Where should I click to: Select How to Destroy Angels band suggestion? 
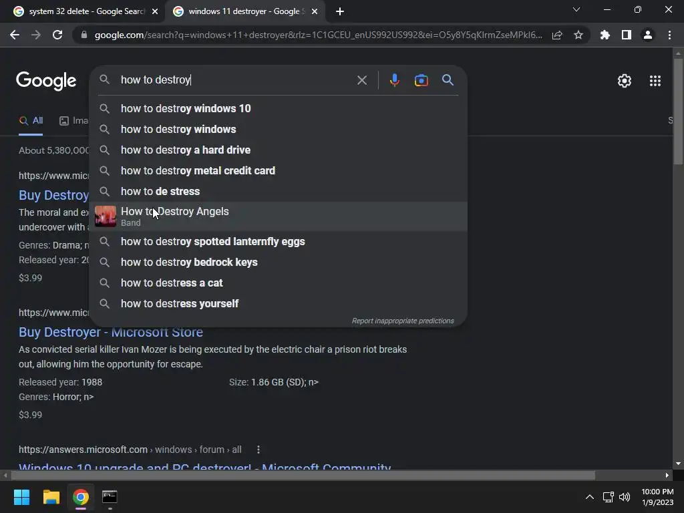click(278, 216)
